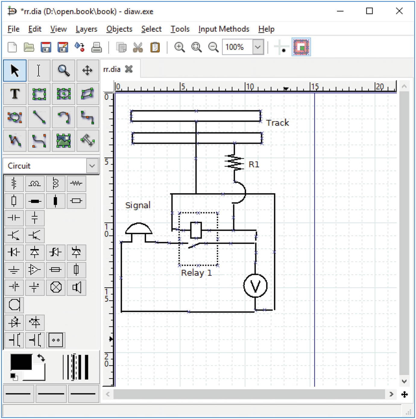Select the Polygon shape tool
This screenshot has height=419, width=416.
point(88,94)
